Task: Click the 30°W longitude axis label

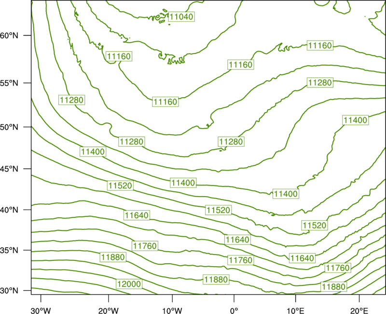Action: pos(41,310)
